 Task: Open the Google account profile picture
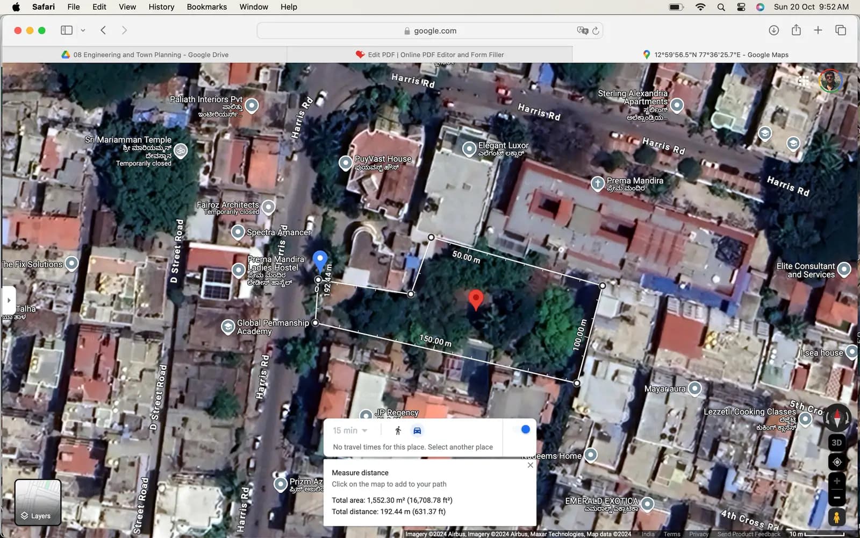pos(830,81)
